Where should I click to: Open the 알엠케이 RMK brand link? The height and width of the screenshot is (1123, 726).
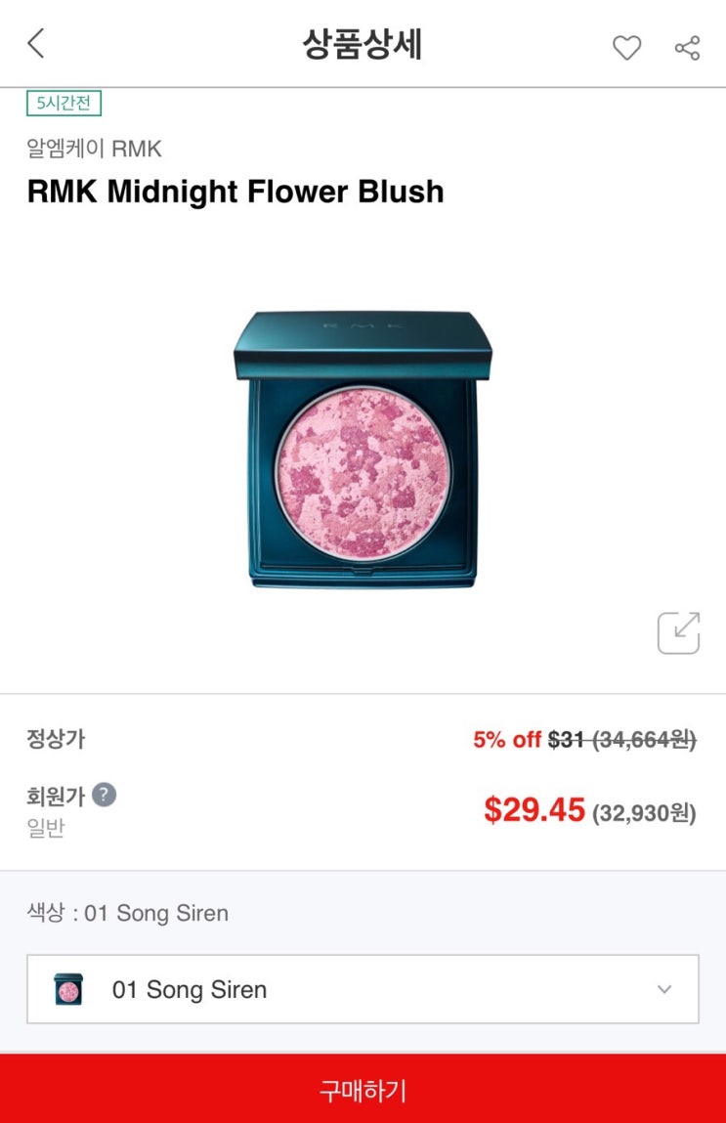coord(94,150)
